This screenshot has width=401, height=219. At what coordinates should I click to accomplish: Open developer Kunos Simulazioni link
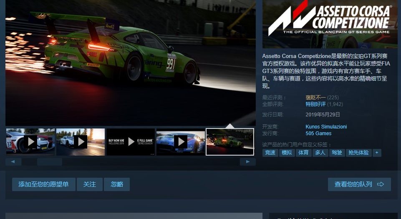pyautogui.click(x=326, y=127)
